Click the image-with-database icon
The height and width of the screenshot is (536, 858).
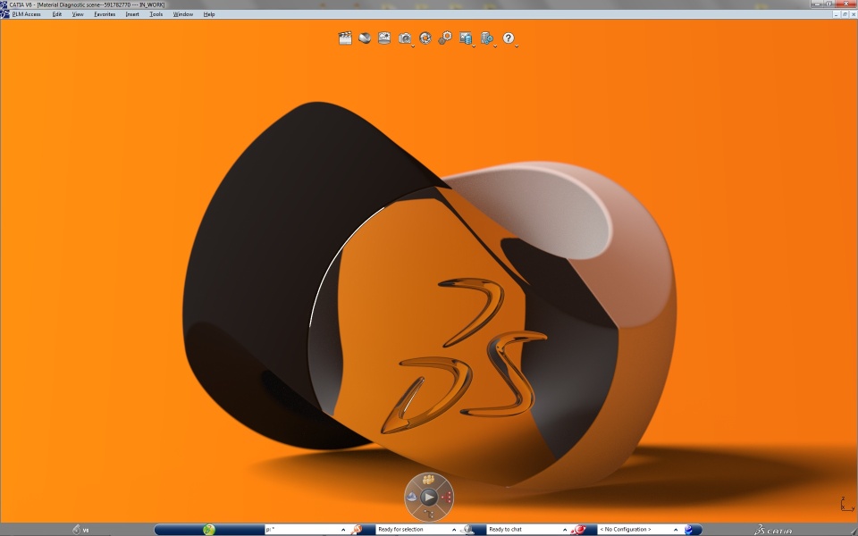click(465, 38)
